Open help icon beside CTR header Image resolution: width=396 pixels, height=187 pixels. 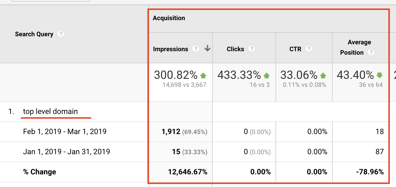(309, 49)
